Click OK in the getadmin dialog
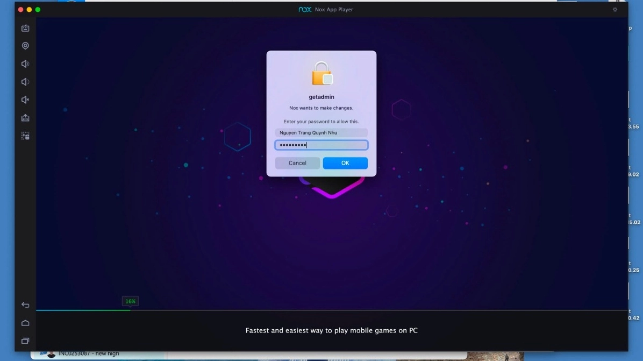The width and height of the screenshot is (643, 361). 345,163
